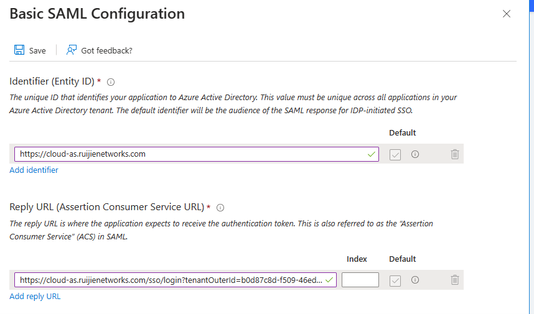Viewport: 534px width, 314px height.
Task: Close the Basic SAML Configuration panel
Action: (507, 14)
